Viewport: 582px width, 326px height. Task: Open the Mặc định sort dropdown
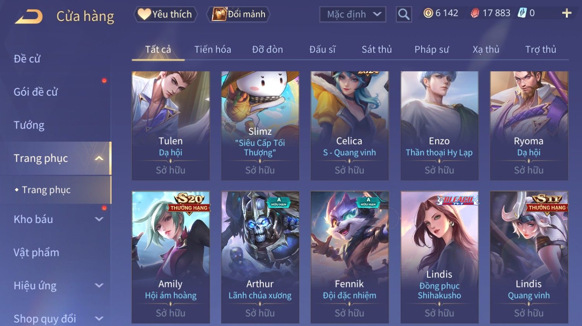pos(353,14)
